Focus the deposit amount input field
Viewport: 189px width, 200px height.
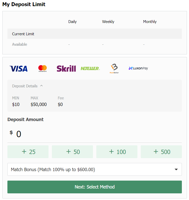pyautogui.click(x=94, y=134)
